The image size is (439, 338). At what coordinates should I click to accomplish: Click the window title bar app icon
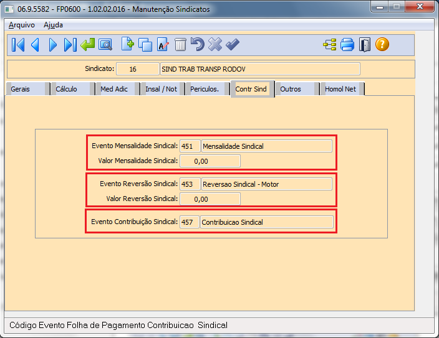click(x=9, y=9)
